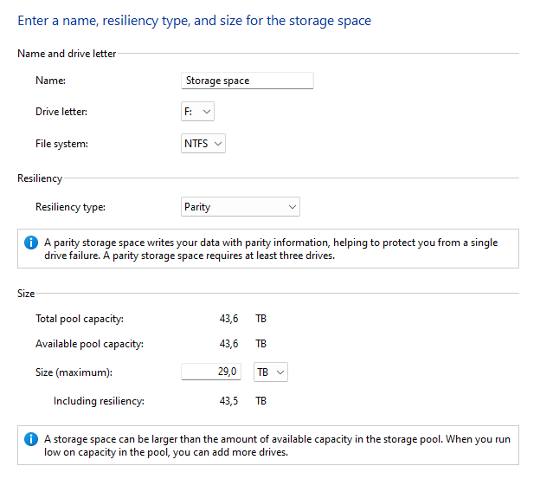Open the Drive letter dropdown

197,112
